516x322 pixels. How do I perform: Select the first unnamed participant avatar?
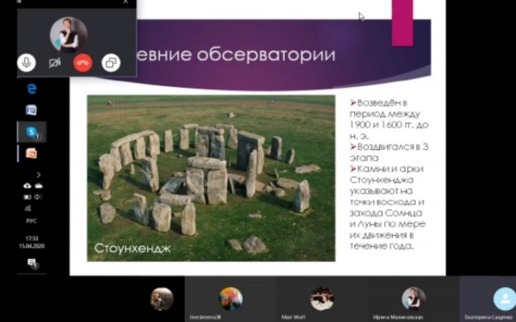[162, 299]
